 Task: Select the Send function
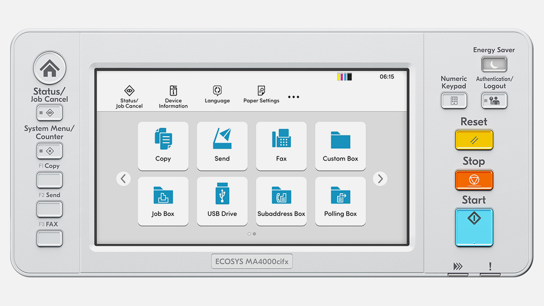[x=222, y=146]
